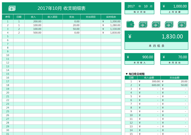Collapse the 每日收支明细 section triangle
This screenshot has width=191, height=135.
[x=127, y=74]
